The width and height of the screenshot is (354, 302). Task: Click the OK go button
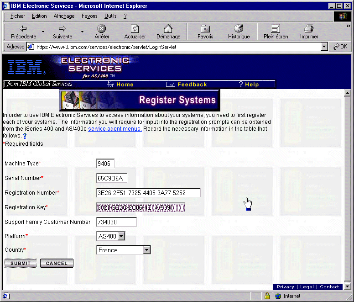(340, 47)
